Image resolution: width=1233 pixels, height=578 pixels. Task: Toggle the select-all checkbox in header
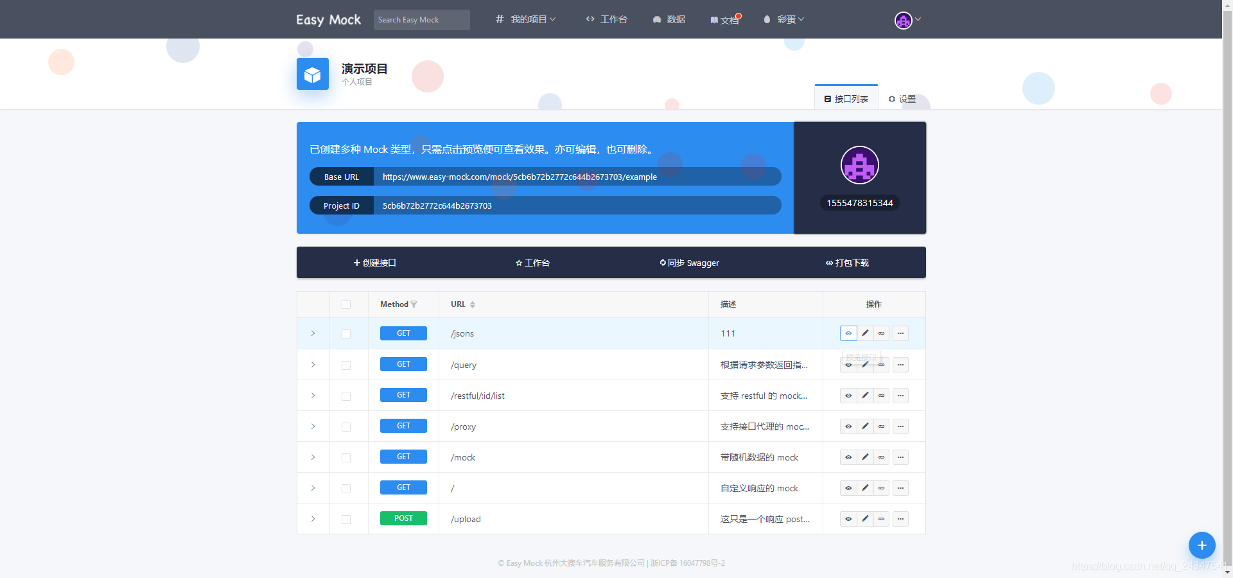(x=346, y=304)
